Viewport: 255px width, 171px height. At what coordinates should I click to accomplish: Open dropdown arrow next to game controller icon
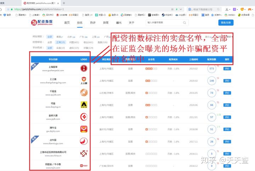click(253, 10)
